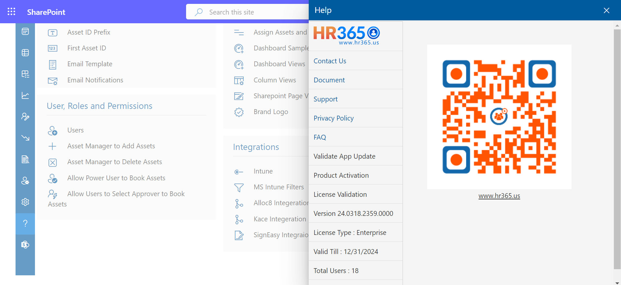
Task: Click the Users add-person icon
Action: 52,131
